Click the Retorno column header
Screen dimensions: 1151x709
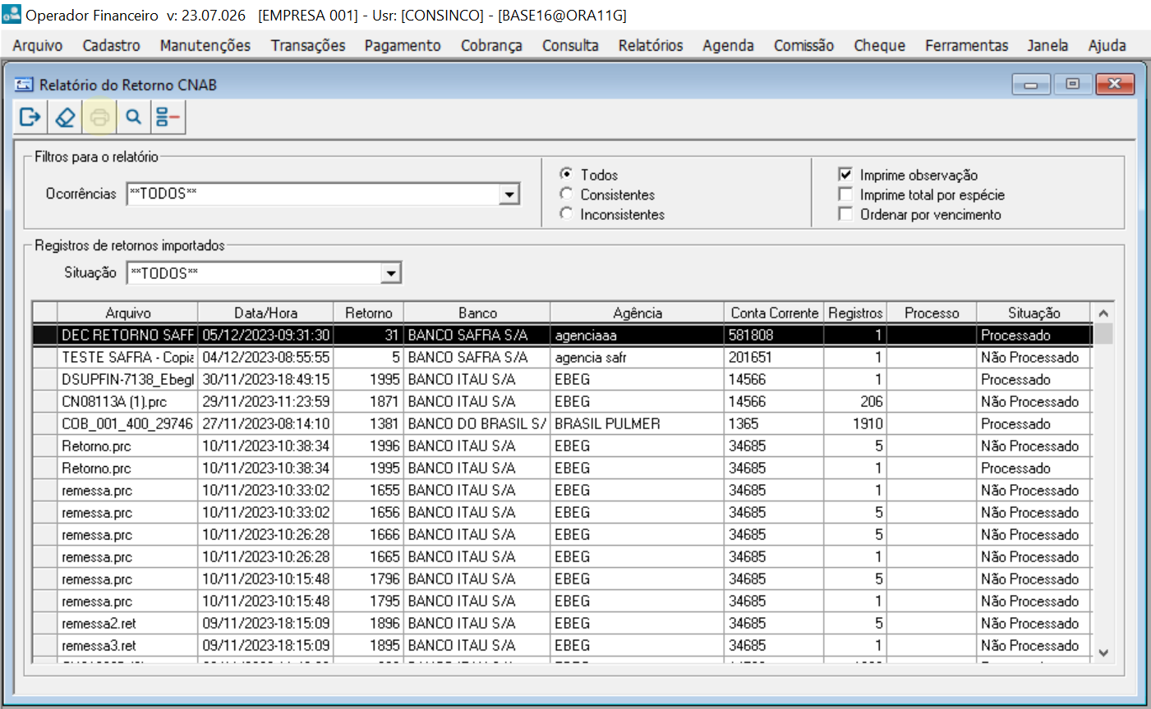(369, 313)
